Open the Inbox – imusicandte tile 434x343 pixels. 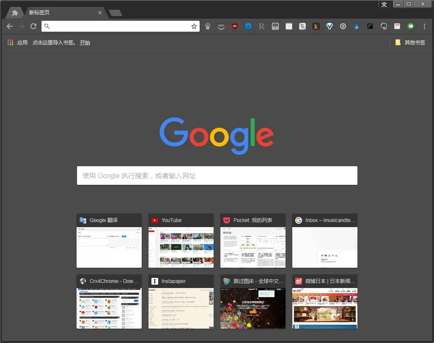coord(325,241)
